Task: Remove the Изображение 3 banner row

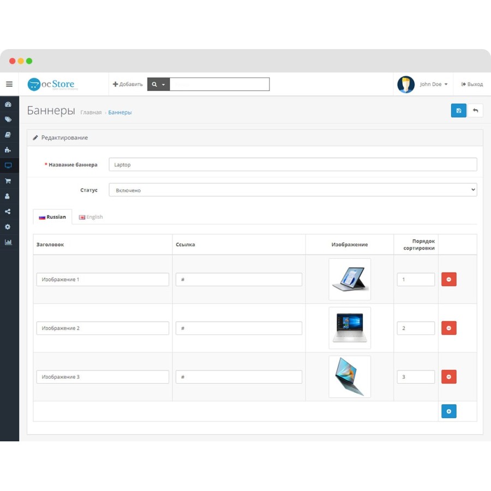Action: click(449, 376)
